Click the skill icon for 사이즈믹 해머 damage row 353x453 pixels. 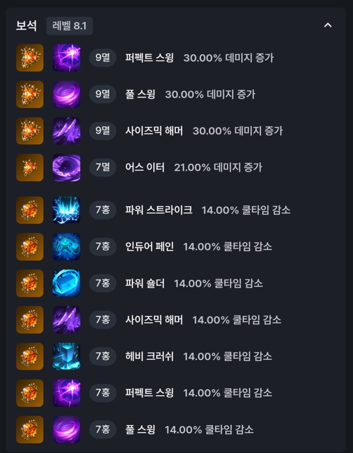click(x=67, y=131)
